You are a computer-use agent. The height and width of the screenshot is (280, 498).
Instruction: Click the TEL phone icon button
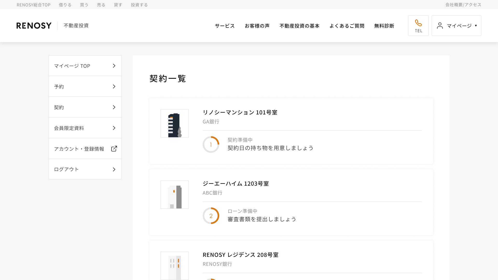coord(418,25)
